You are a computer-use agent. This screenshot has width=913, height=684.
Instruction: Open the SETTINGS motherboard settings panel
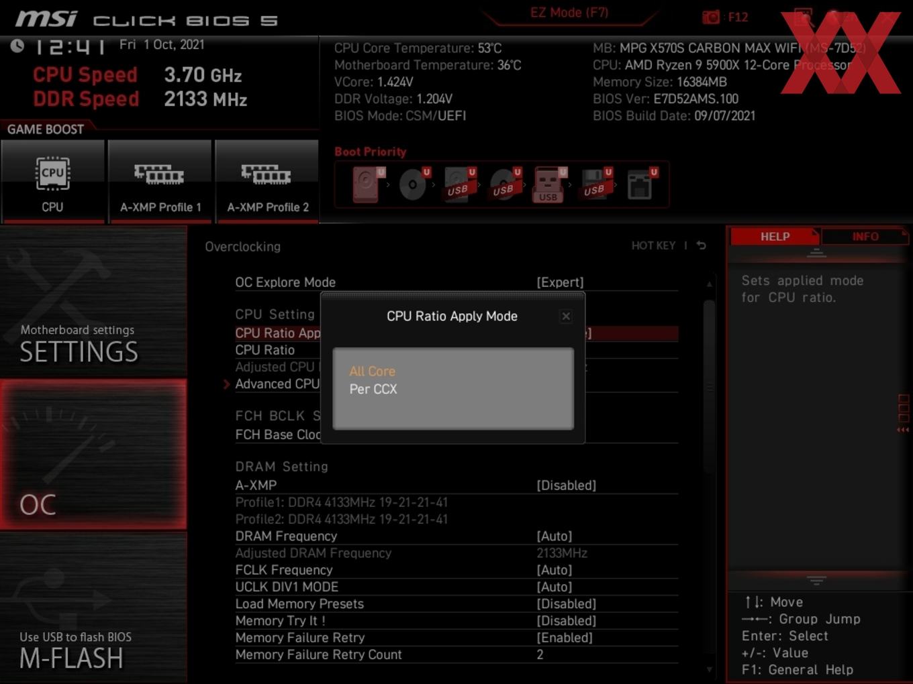click(93, 302)
